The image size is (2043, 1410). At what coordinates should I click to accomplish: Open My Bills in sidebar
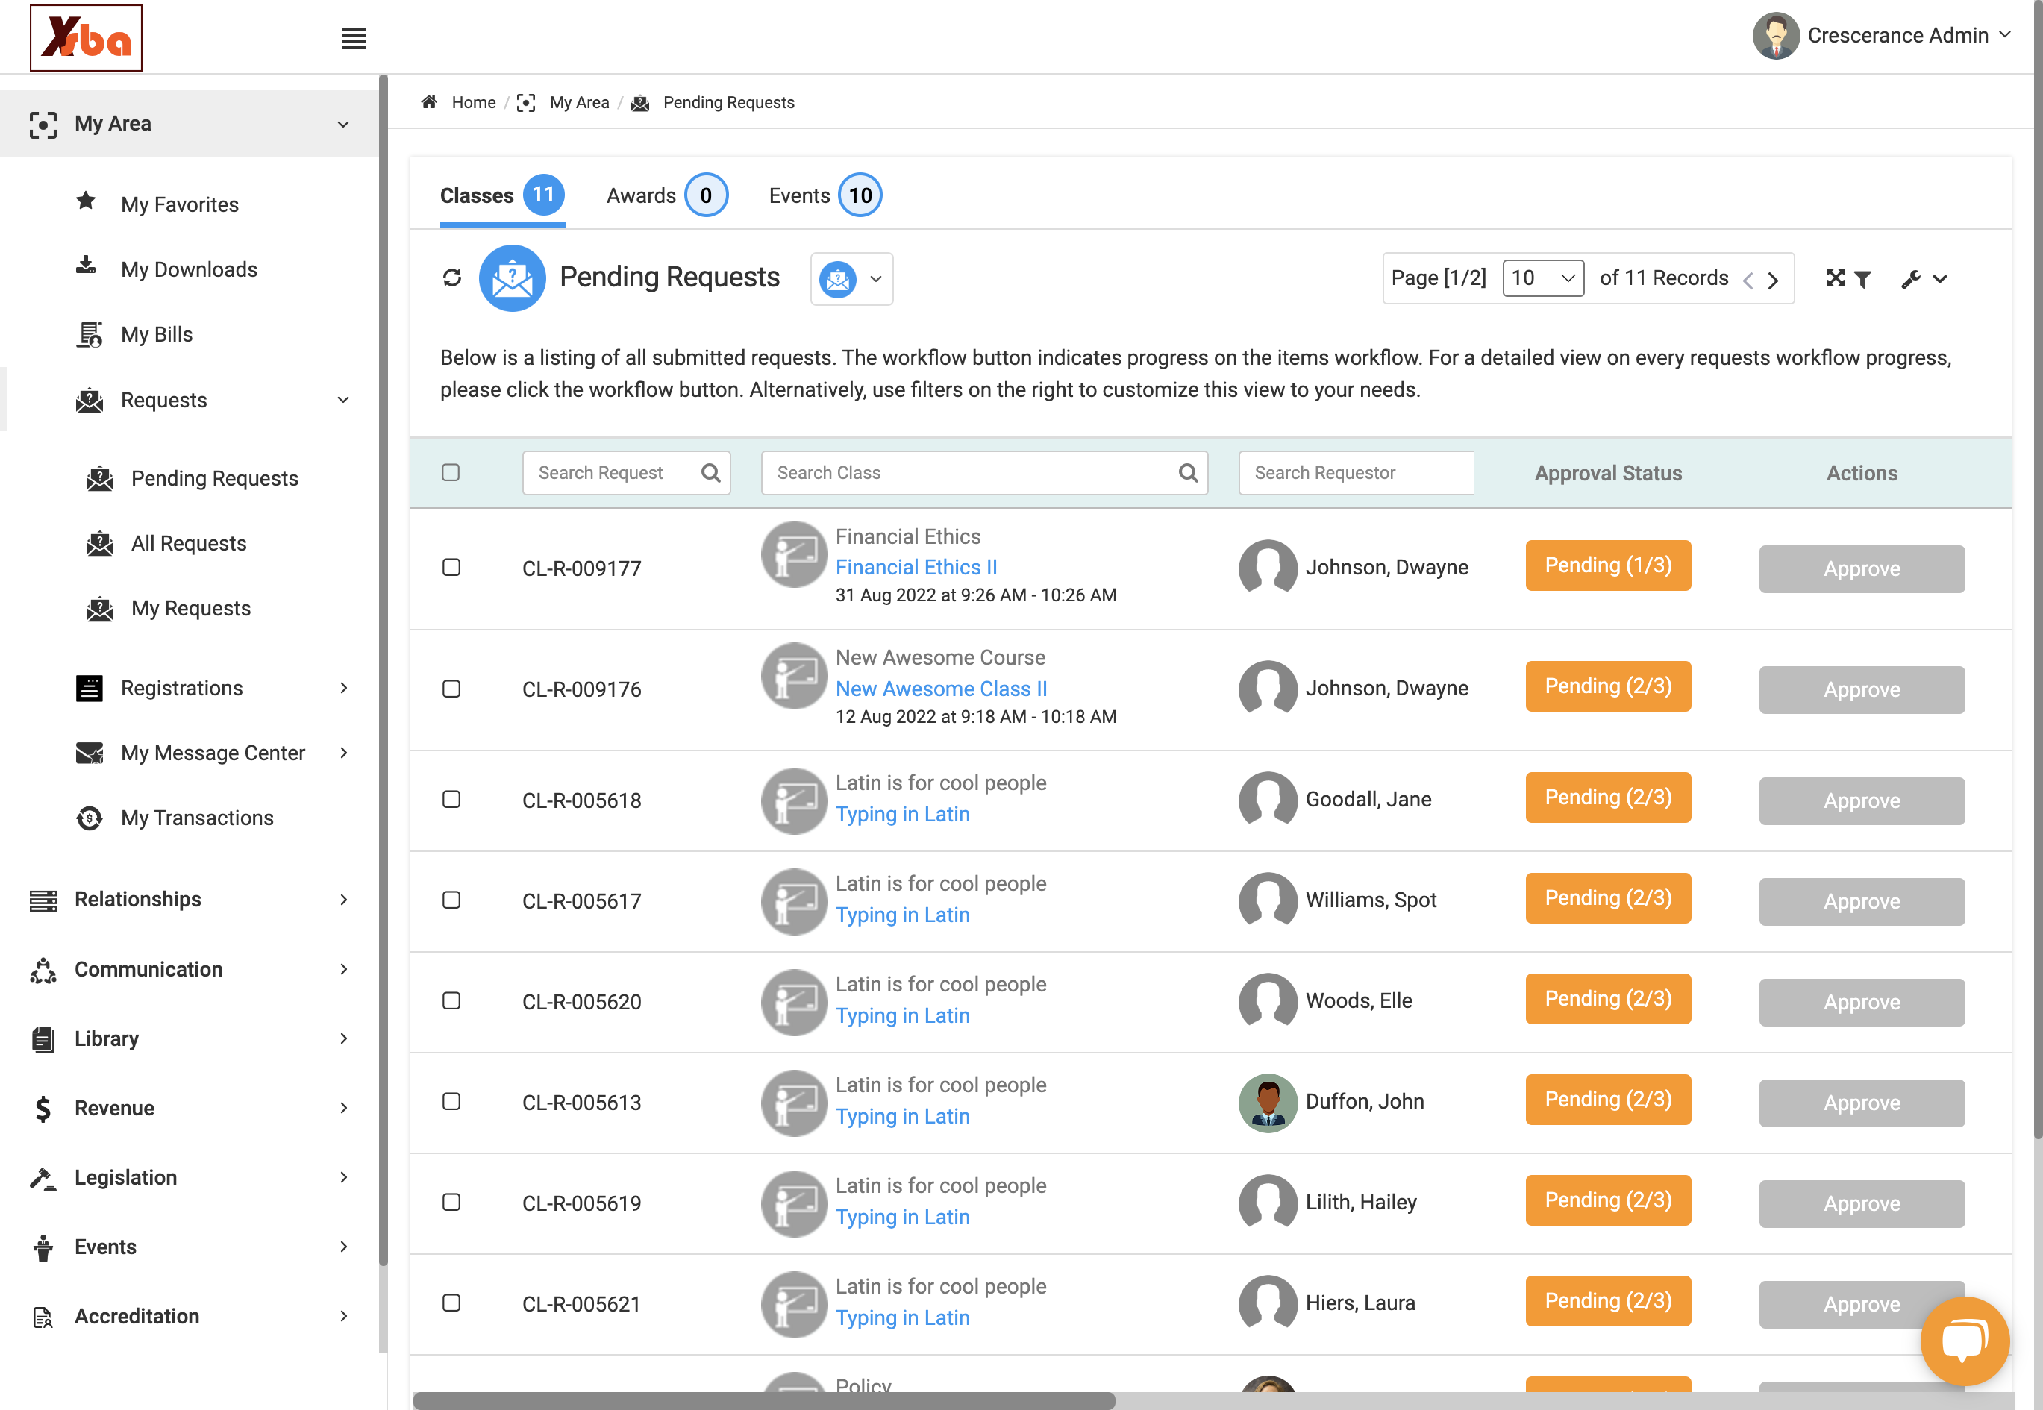click(x=157, y=334)
